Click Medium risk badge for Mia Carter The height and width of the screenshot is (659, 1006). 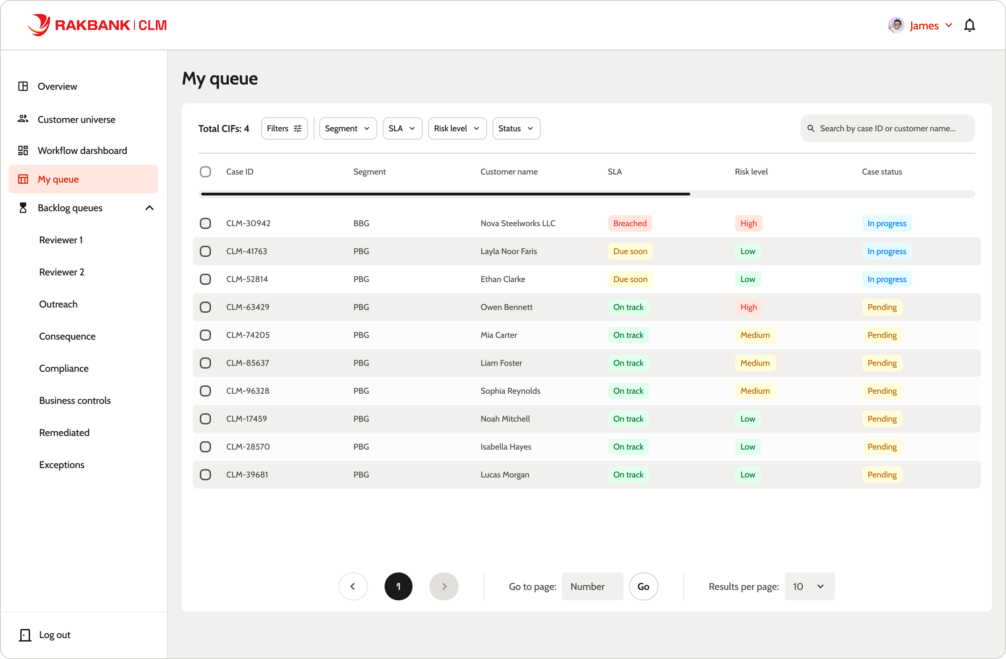(755, 335)
